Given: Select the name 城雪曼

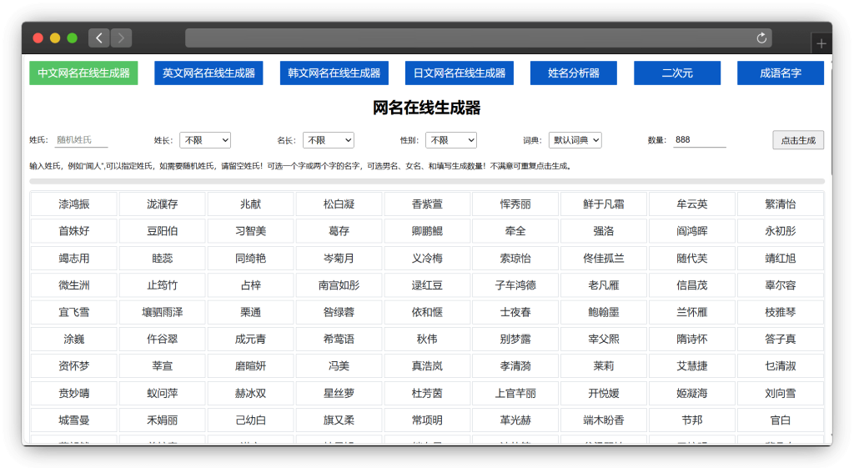Looking at the screenshot, I should 74,420.
